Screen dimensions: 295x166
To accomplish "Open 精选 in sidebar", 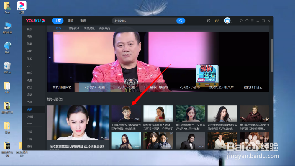I will point(29,37).
